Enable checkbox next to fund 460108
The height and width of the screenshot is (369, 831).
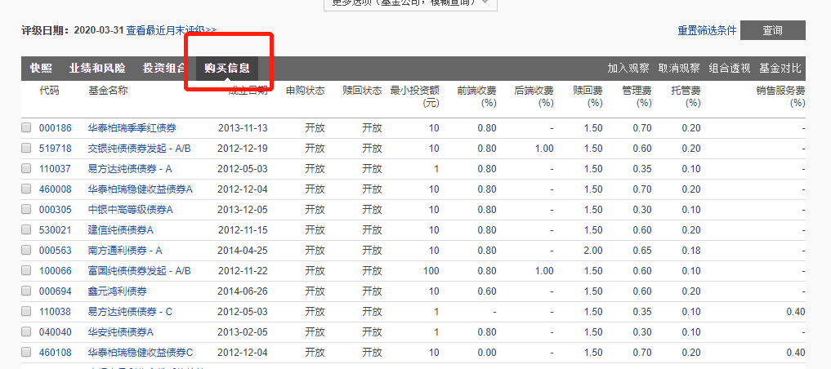(x=26, y=353)
